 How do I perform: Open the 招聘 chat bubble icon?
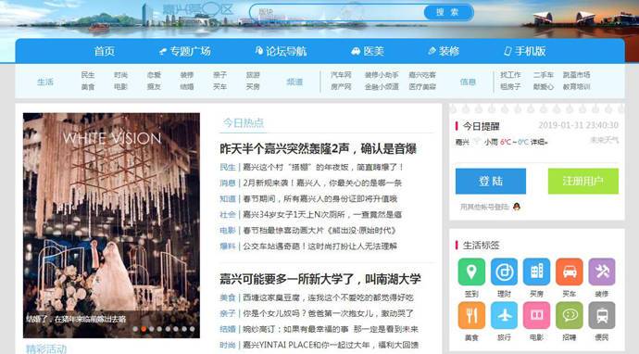(569, 315)
